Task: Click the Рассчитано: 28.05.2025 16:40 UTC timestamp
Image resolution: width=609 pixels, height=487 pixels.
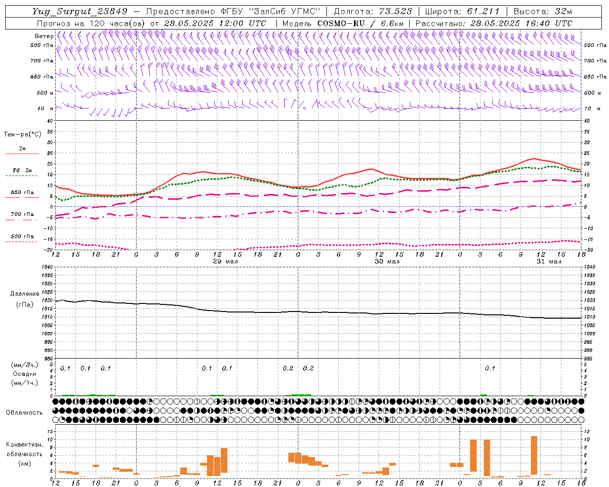Action: point(494,23)
